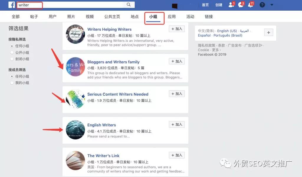This screenshot has width=302, height=177.
Task: Join Serious Content Writers Needed group
Action: point(177,94)
